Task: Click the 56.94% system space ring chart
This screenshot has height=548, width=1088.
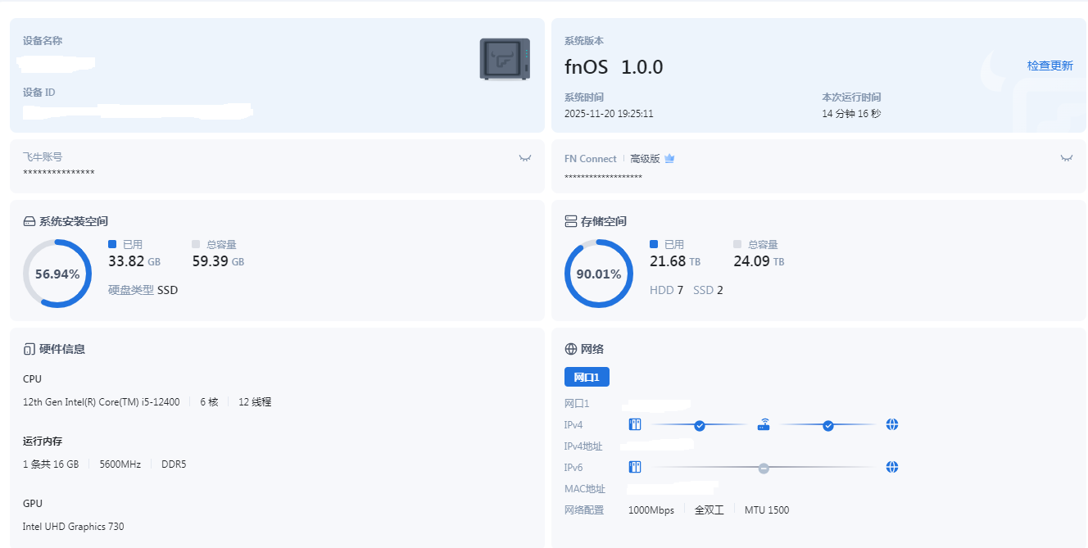Action: click(x=57, y=274)
